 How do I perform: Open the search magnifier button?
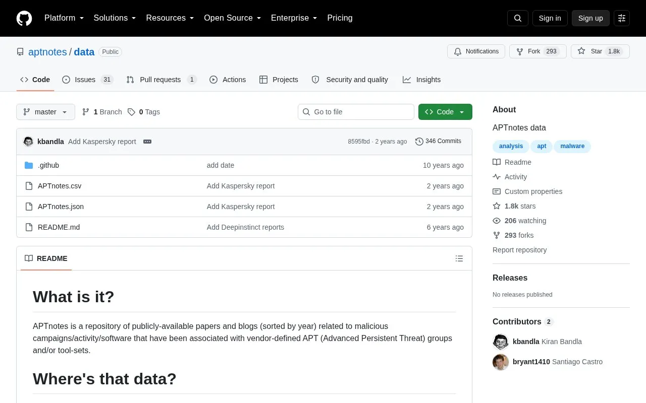click(518, 18)
